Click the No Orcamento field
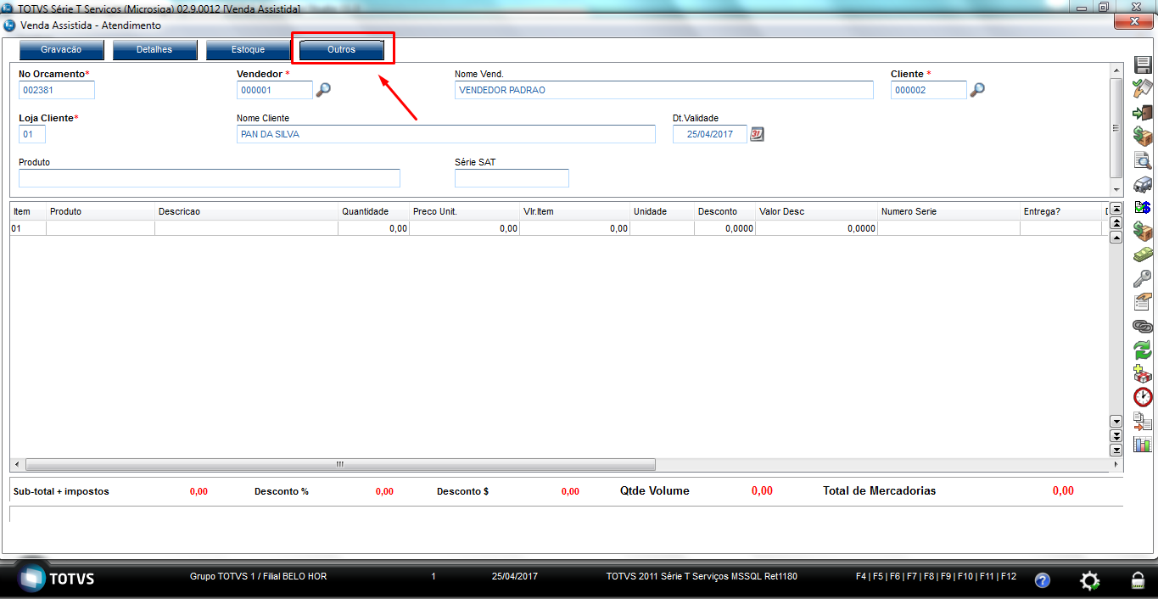1158x599 pixels. click(x=57, y=90)
